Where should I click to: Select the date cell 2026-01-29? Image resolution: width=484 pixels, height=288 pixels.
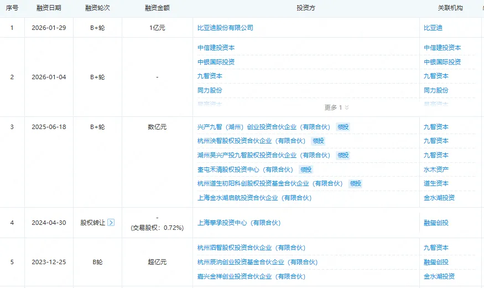(49, 28)
